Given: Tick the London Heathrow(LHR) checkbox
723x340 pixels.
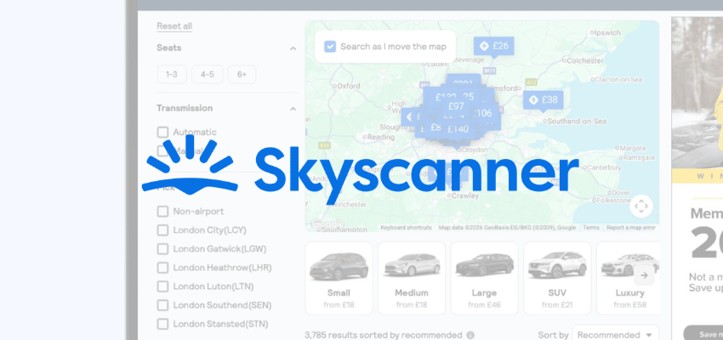Looking at the screenshot, I should coord(162,268).
